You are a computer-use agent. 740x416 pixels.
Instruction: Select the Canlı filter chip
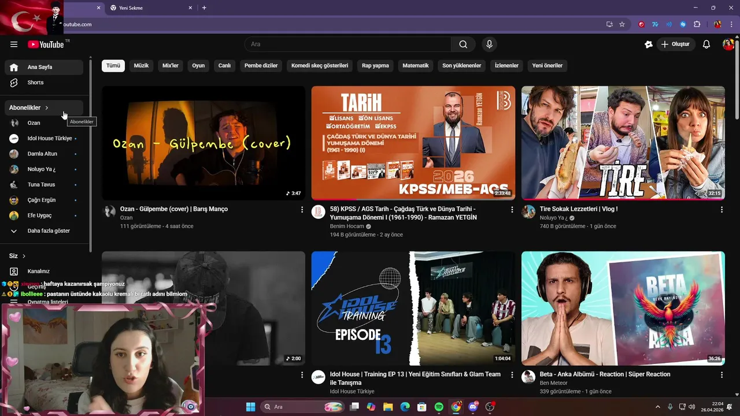224,66
